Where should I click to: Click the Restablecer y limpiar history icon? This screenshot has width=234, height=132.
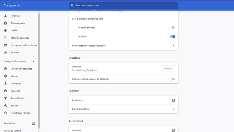click(5, 113)
